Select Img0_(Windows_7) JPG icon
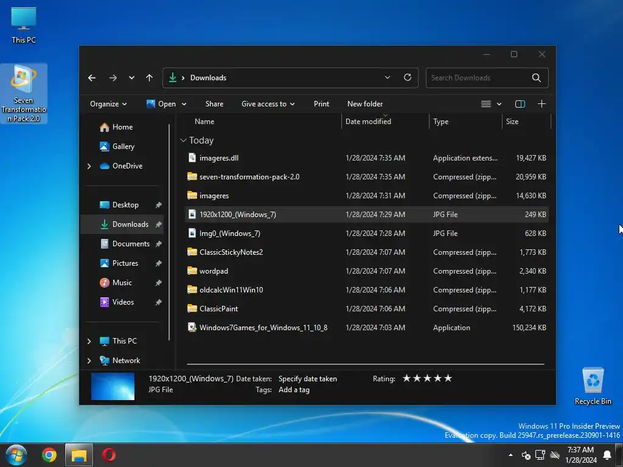Viewport: 623px width, 467px height. point(192,233)
